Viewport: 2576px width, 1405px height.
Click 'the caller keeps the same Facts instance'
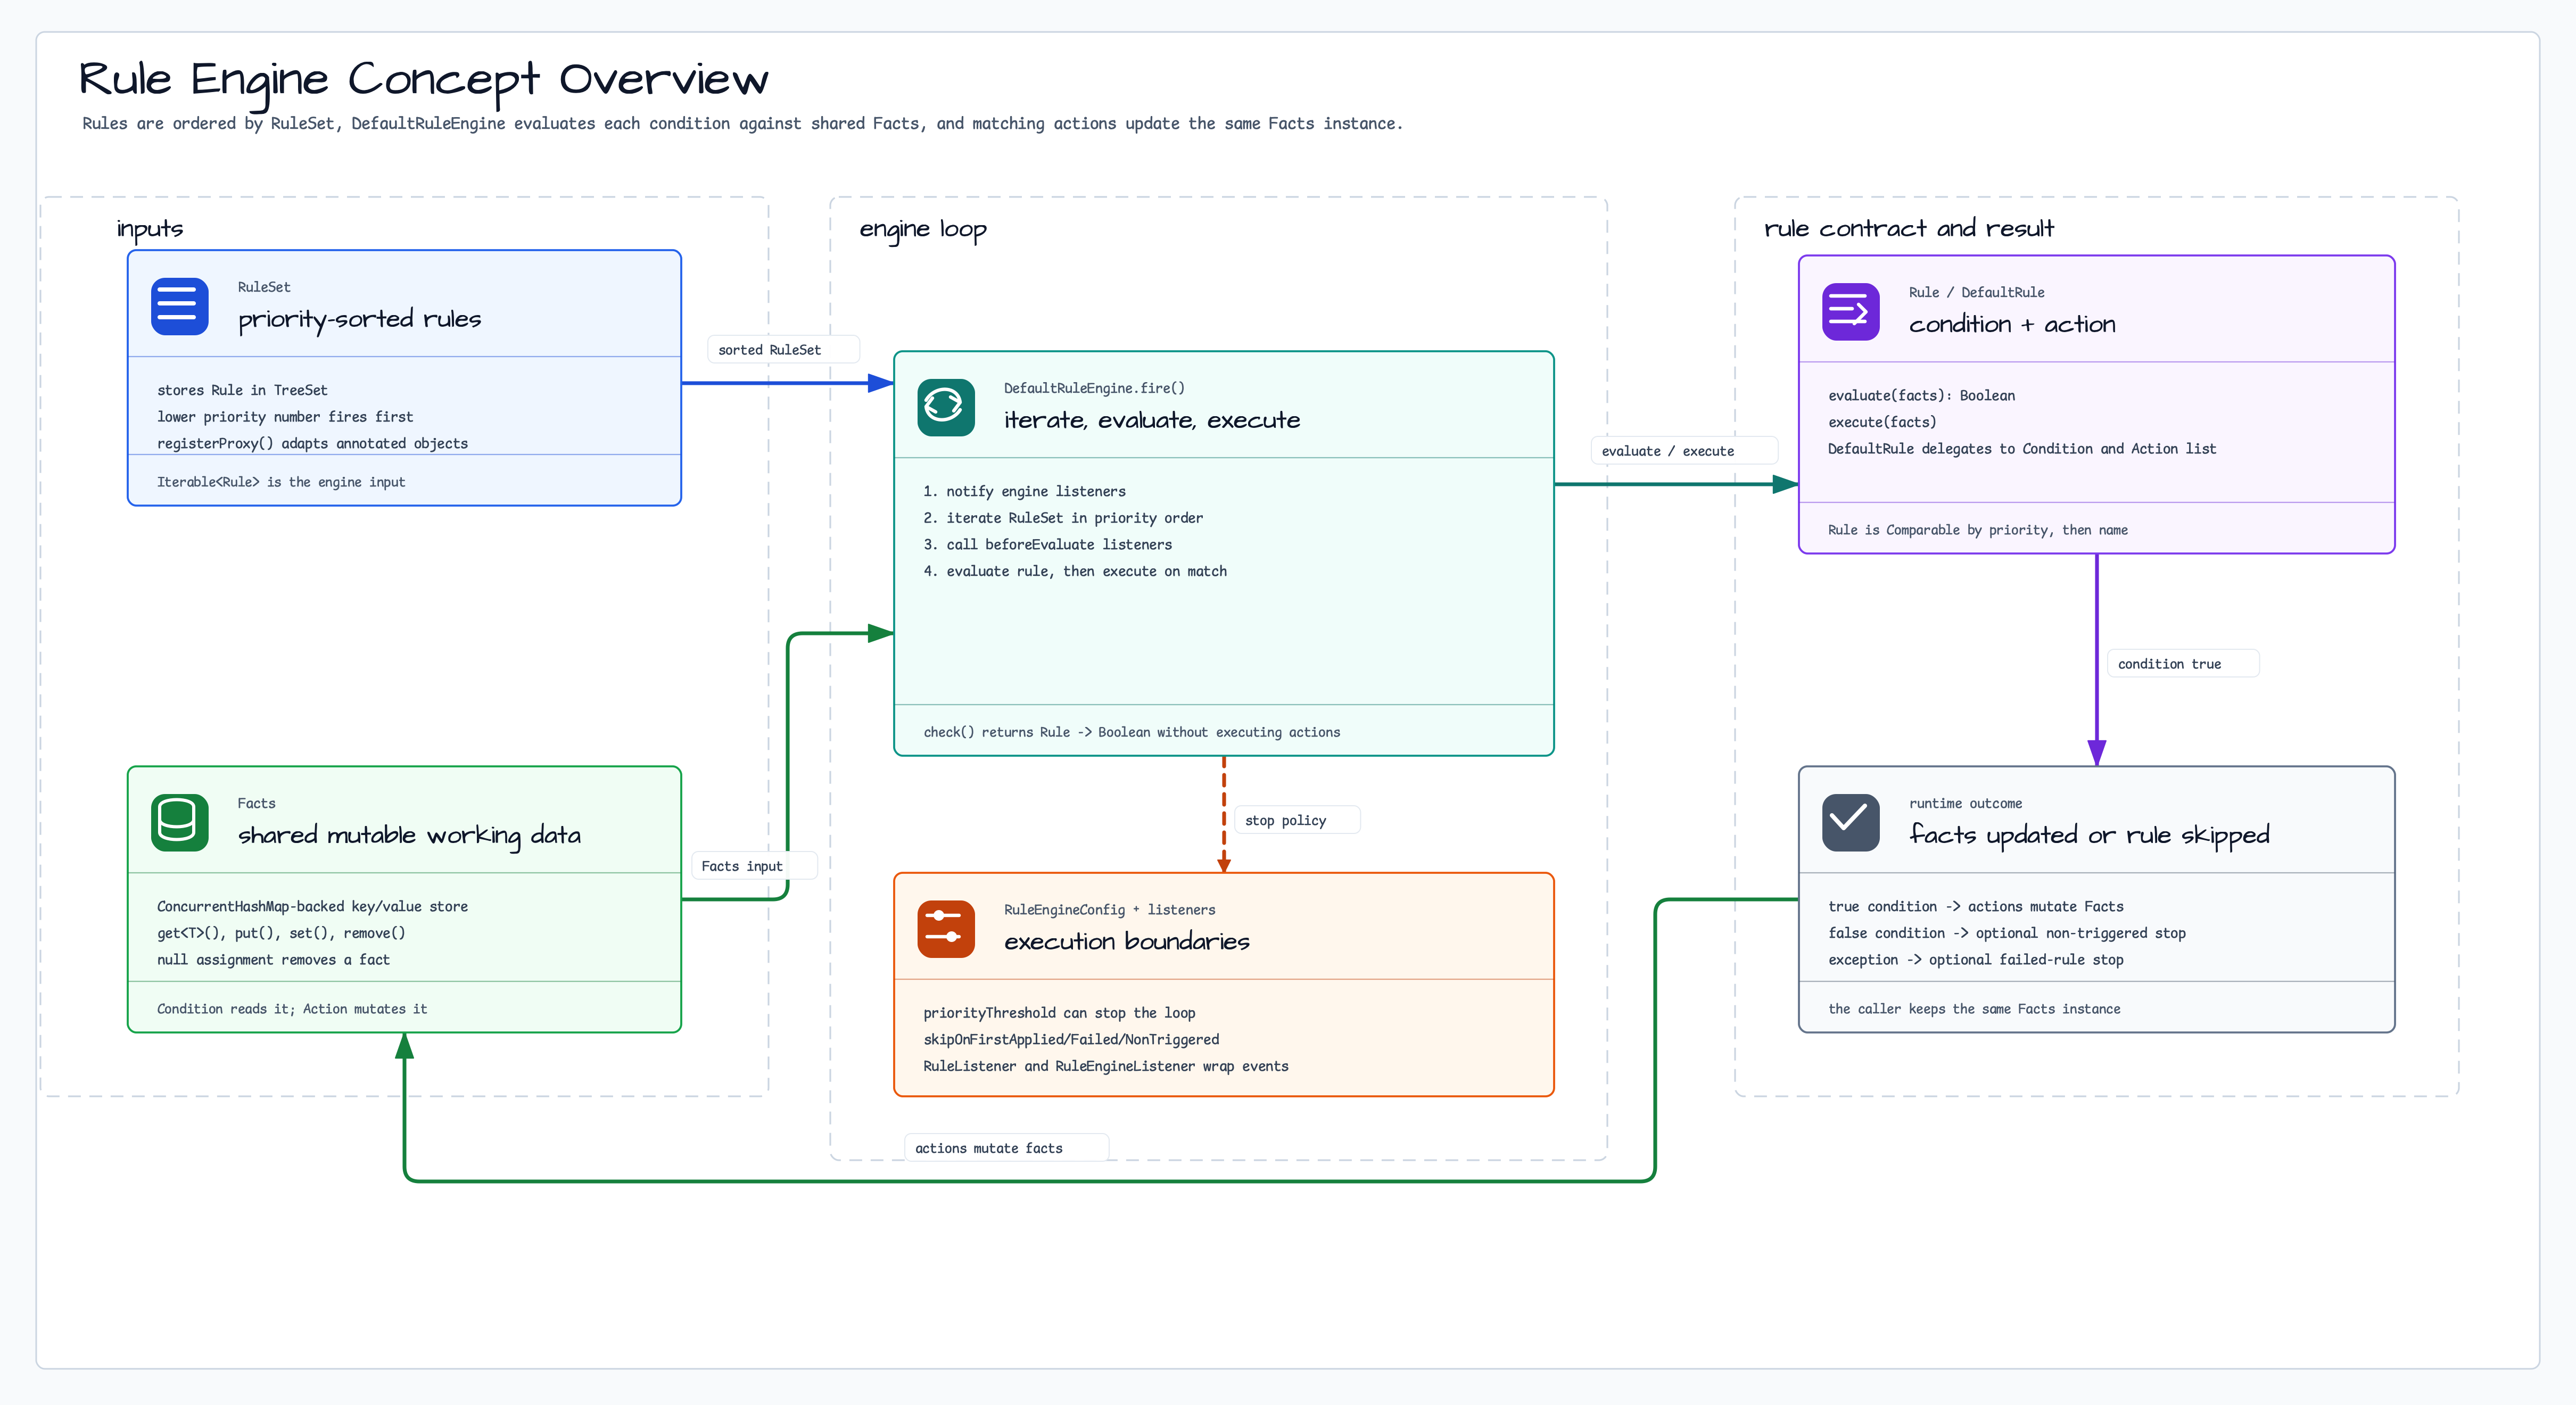(1974, 1009)
